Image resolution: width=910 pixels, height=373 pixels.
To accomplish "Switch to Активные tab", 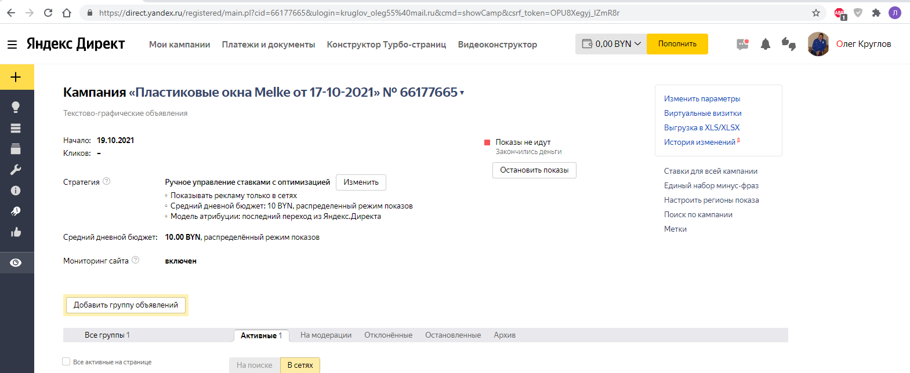I will (261, 335).
